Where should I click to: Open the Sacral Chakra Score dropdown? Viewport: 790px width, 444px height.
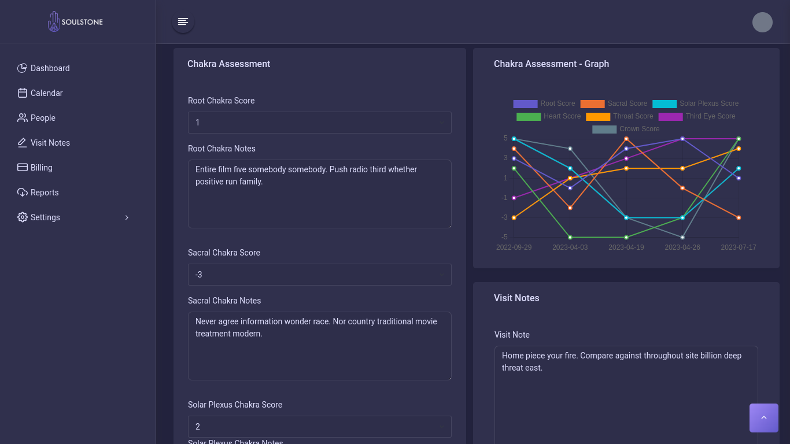pos(319,275)
